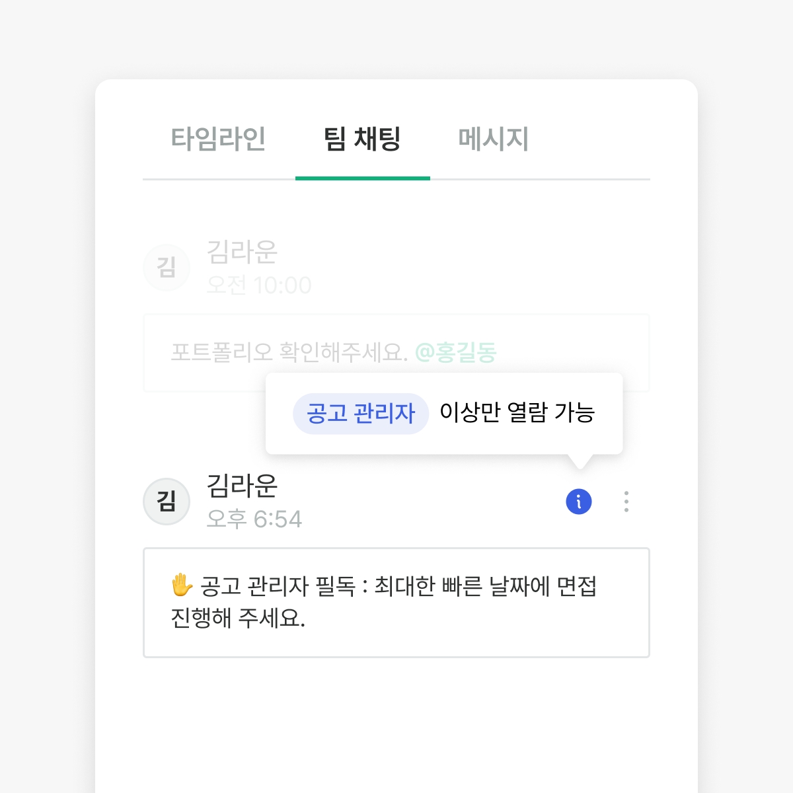Click the sender name 김라운 above 오후 6:54
The height and width of the screenshot is (793, 793).
pyautogui.click(x=242, y=486)
